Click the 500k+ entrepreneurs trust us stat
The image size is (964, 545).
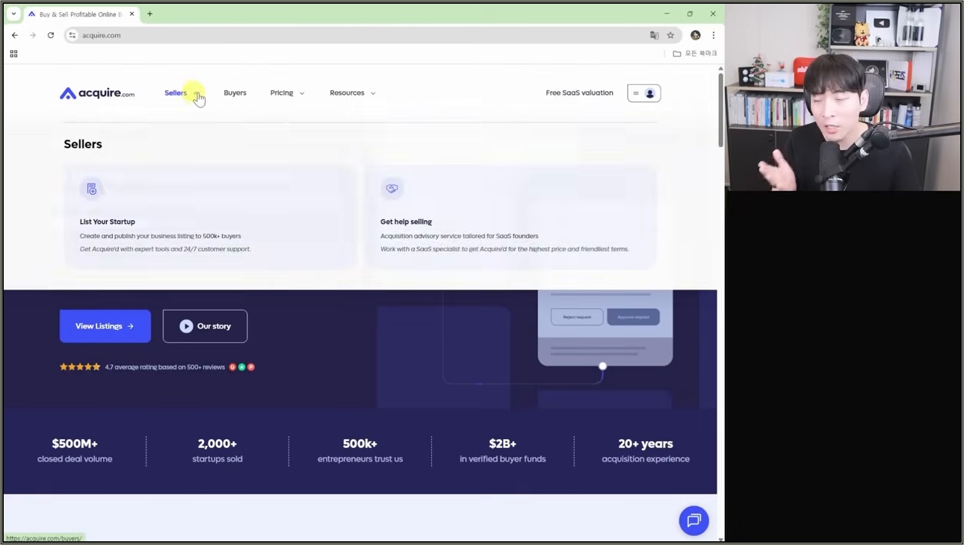tap(360, 450)
